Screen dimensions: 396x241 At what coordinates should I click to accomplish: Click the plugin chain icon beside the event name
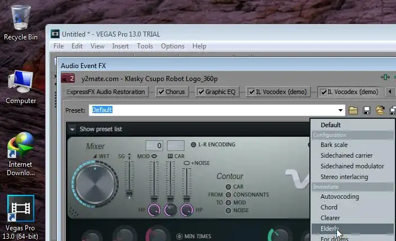point(385,77)
